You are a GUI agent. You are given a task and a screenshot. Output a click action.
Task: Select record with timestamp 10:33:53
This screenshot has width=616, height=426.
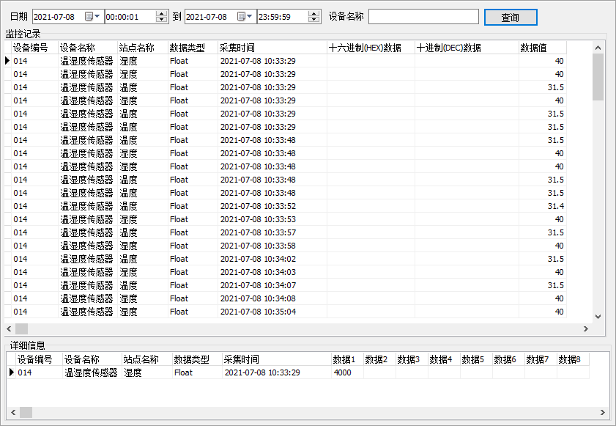tap(285, 219)
